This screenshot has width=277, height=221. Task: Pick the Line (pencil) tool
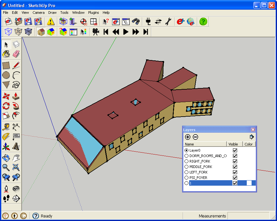tap(15, 65)
